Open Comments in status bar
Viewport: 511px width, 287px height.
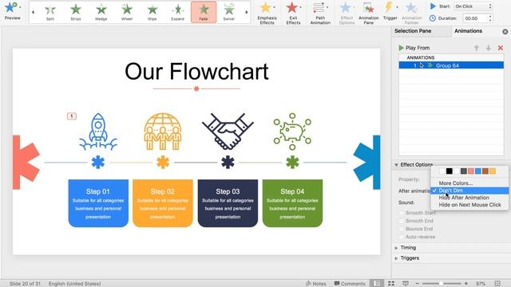[x=350, y=284]
